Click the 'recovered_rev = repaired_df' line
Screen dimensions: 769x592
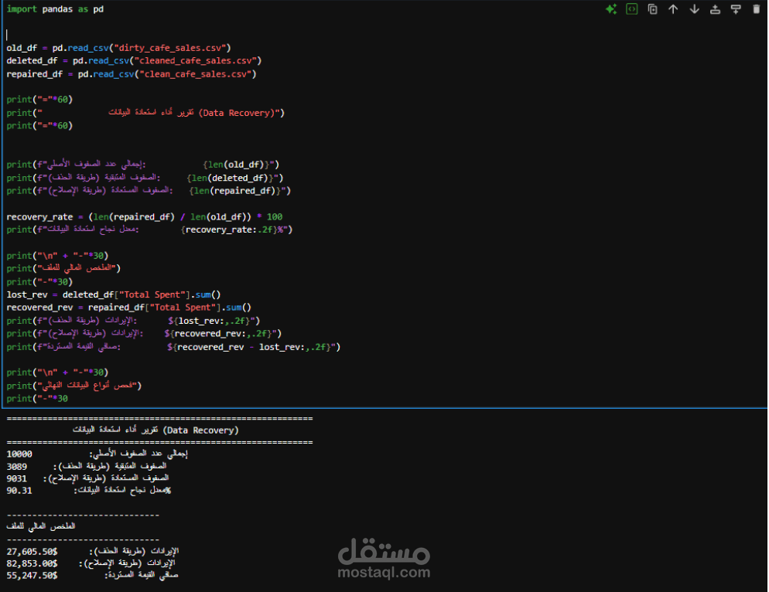click(x=129, y=308)
